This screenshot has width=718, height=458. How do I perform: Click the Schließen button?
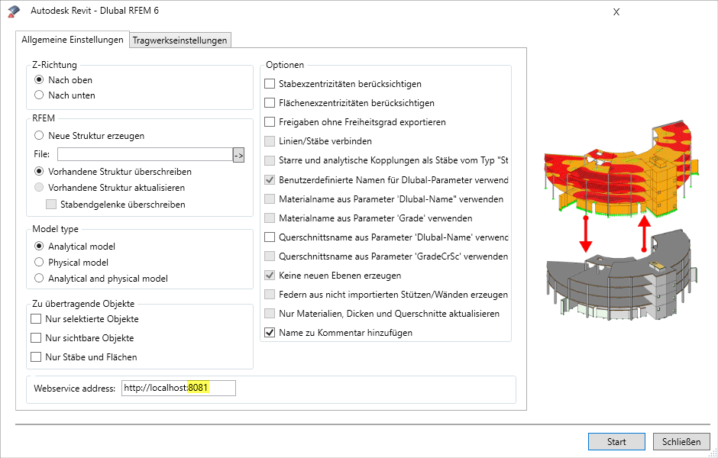tap(682, 441)
